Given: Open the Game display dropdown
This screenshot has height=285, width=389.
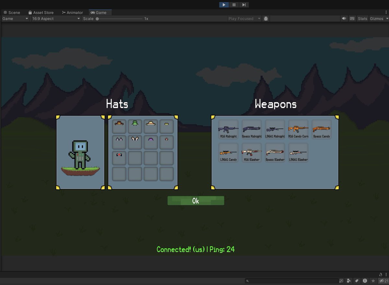Looking at the screenshot, I should coord(15,18).
